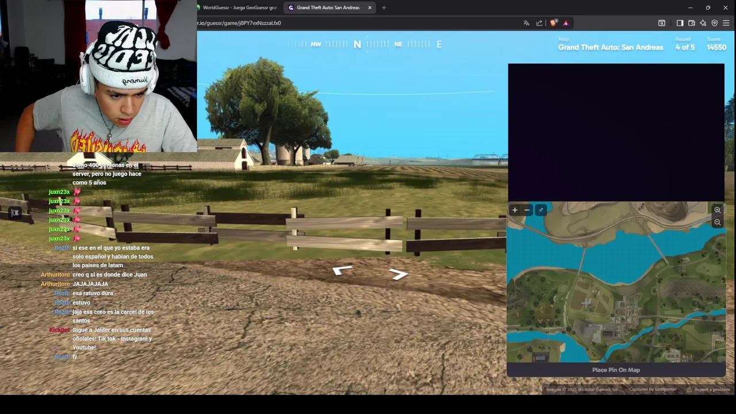Click KickBot username in chat
The height and width of the screenshot is (414, 736).
59,330
